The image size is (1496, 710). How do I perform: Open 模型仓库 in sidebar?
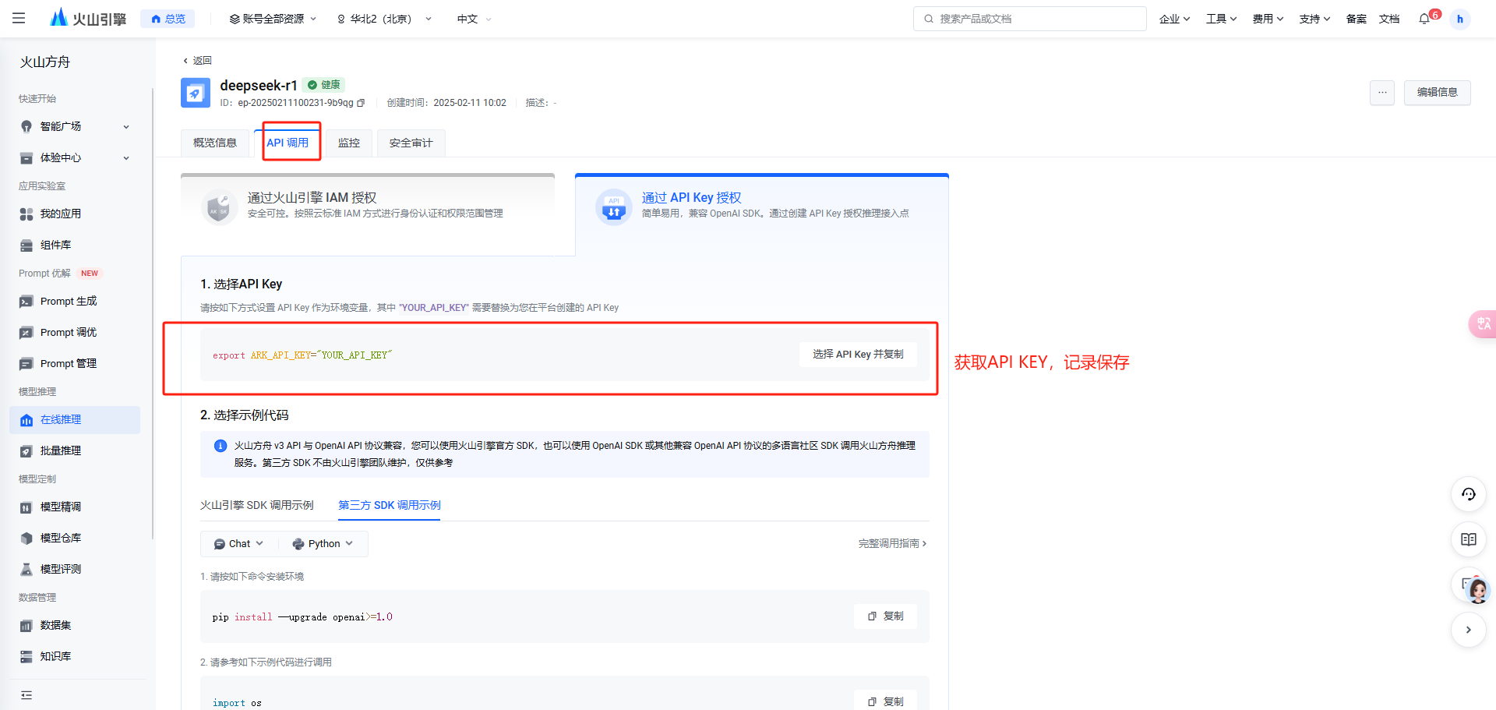[75, 538]
